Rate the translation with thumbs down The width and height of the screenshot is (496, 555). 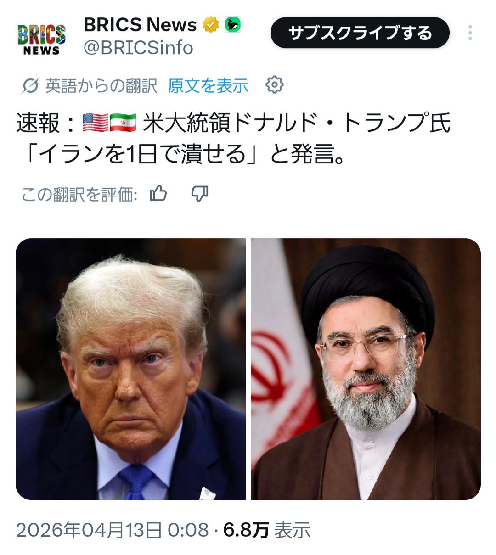click(x=200, y=194)
